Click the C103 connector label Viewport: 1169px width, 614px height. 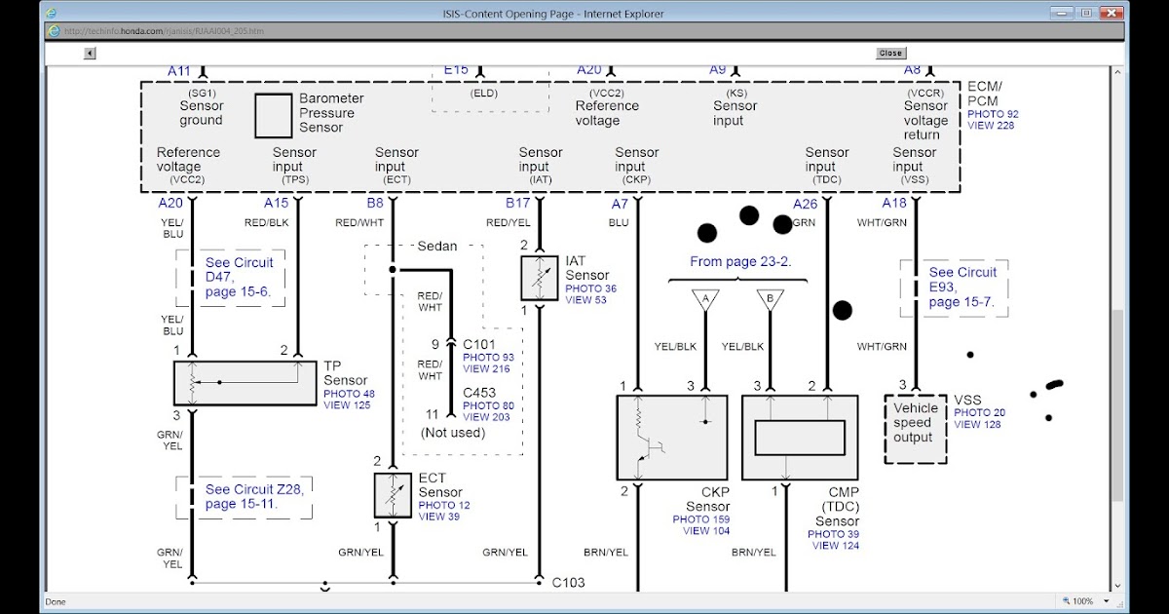click(x=569, y=583)
